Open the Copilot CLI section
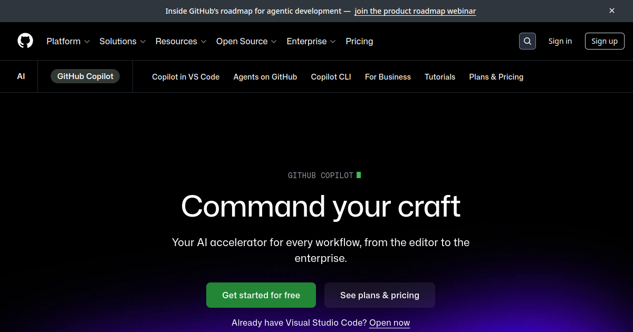The height and width of the screenshot is (332, 633). tap(331, 77)
